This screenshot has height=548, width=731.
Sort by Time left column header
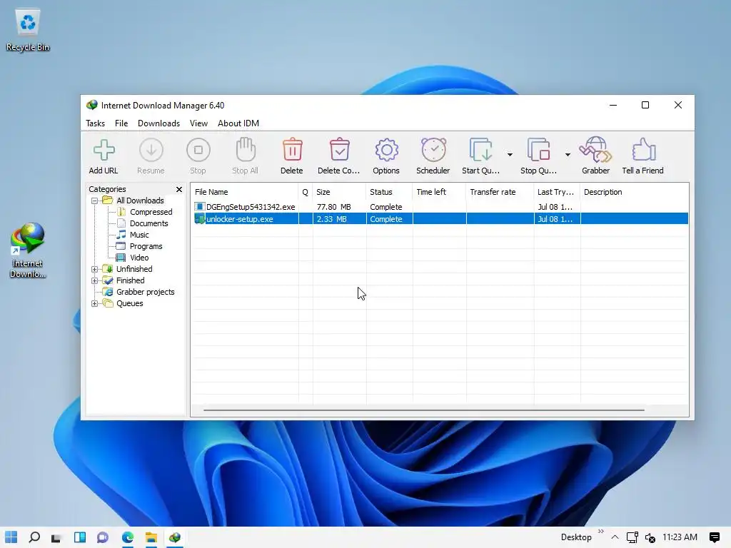click(x=439, y=192)
